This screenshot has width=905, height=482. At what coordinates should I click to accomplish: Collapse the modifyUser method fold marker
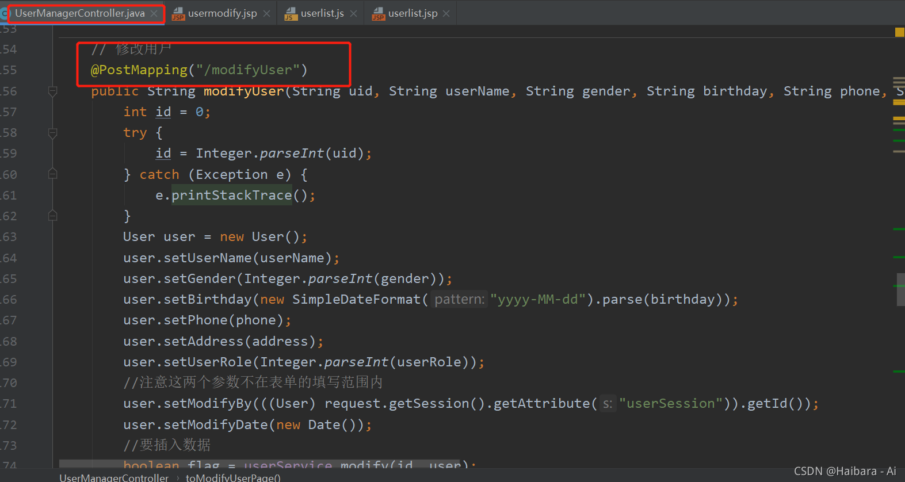pyautogui.click(x=52, y=91)
